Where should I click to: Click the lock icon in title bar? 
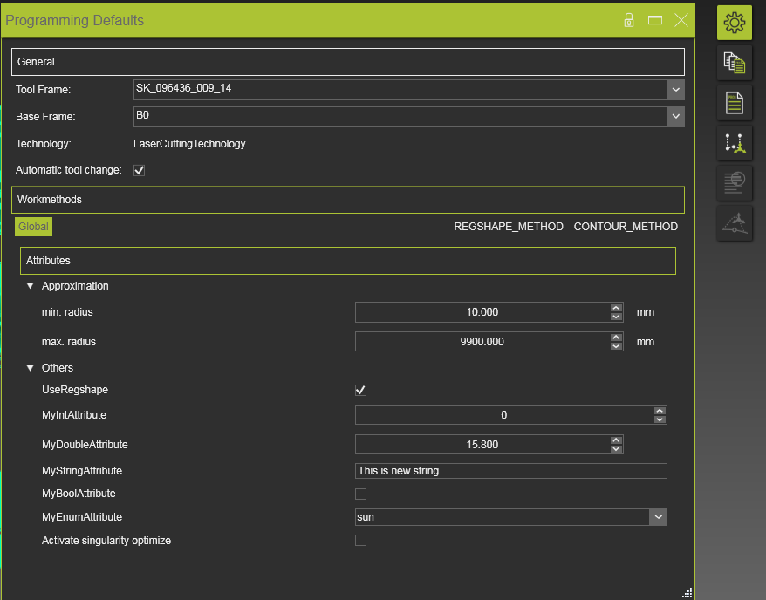pyautogui.click(x=629, y=20)
